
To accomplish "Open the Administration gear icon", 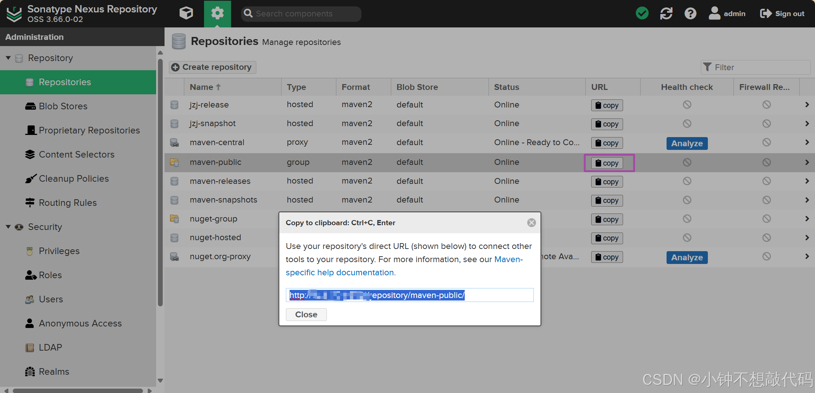I will pos(217,14).
